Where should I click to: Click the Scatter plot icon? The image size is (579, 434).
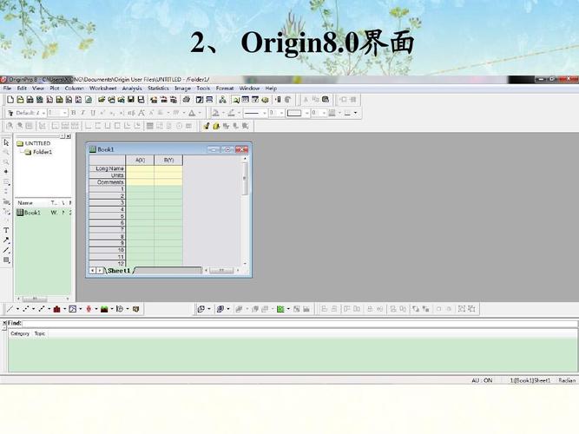click(25, 309)
